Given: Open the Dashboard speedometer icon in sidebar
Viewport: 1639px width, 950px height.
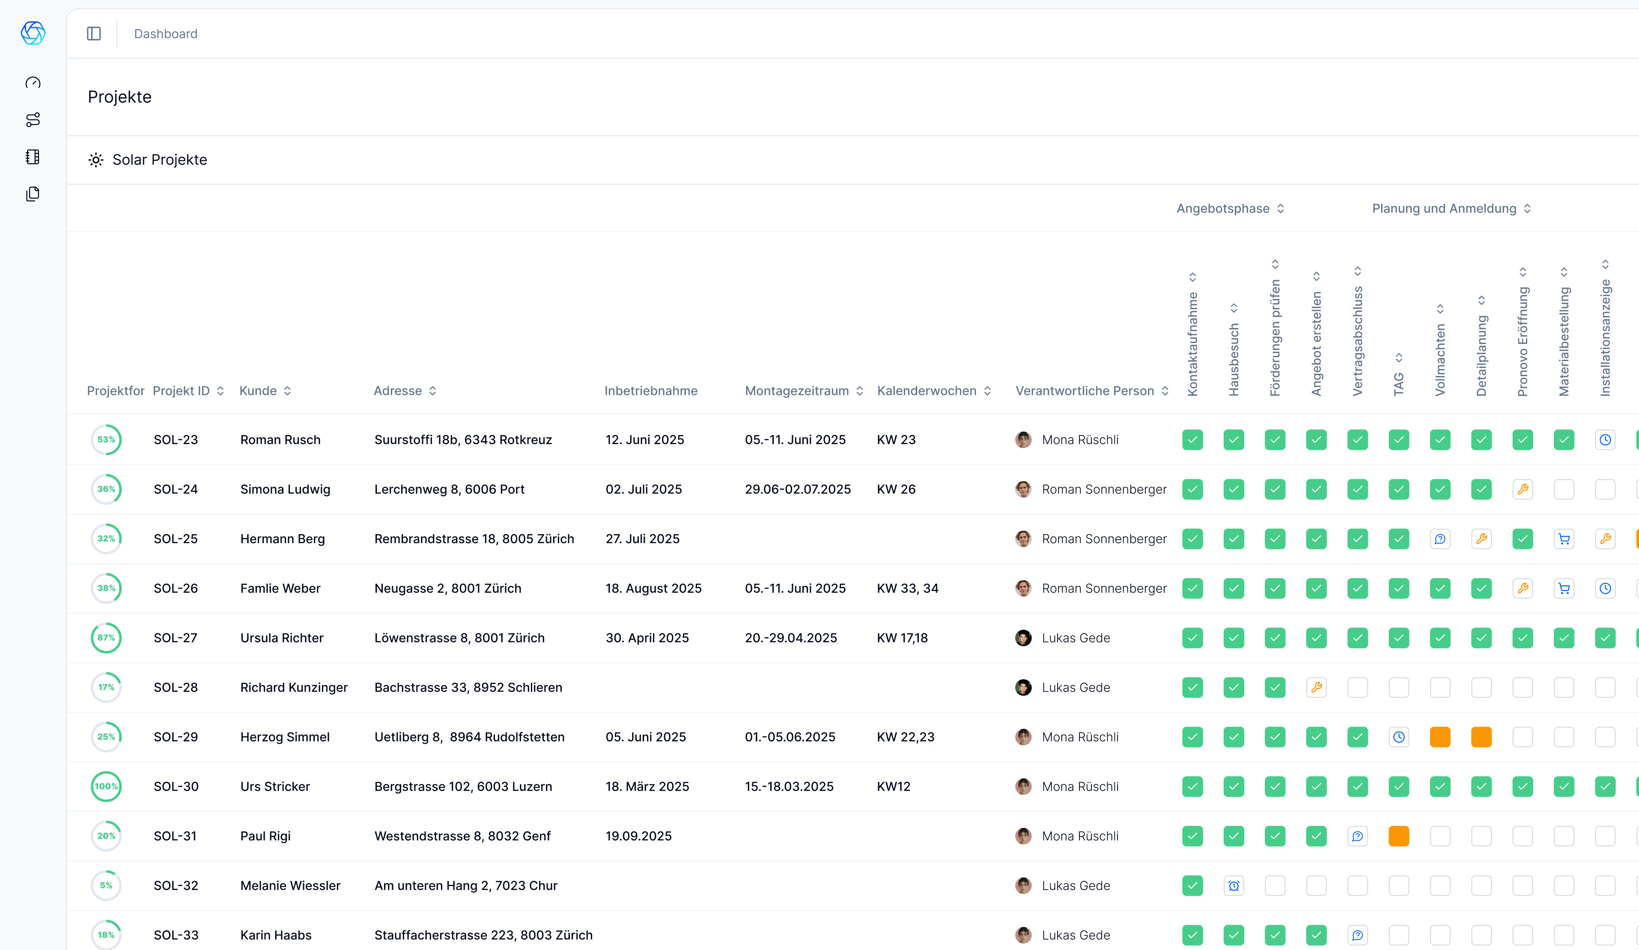Looking at the screenshot, I should coord(33,83).
